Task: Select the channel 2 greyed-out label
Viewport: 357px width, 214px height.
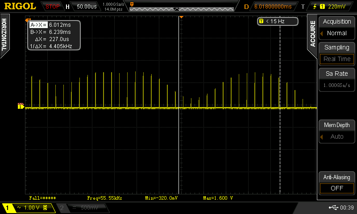Action: (x=62, y=208)
